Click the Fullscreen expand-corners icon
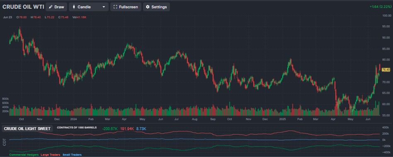The width and height of the screenshot is (393, 157). 115,7
